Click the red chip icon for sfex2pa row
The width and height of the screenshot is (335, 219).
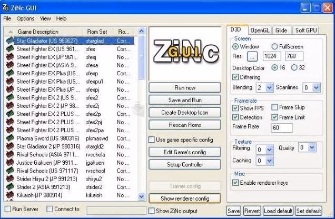click(x=10, y=130)
